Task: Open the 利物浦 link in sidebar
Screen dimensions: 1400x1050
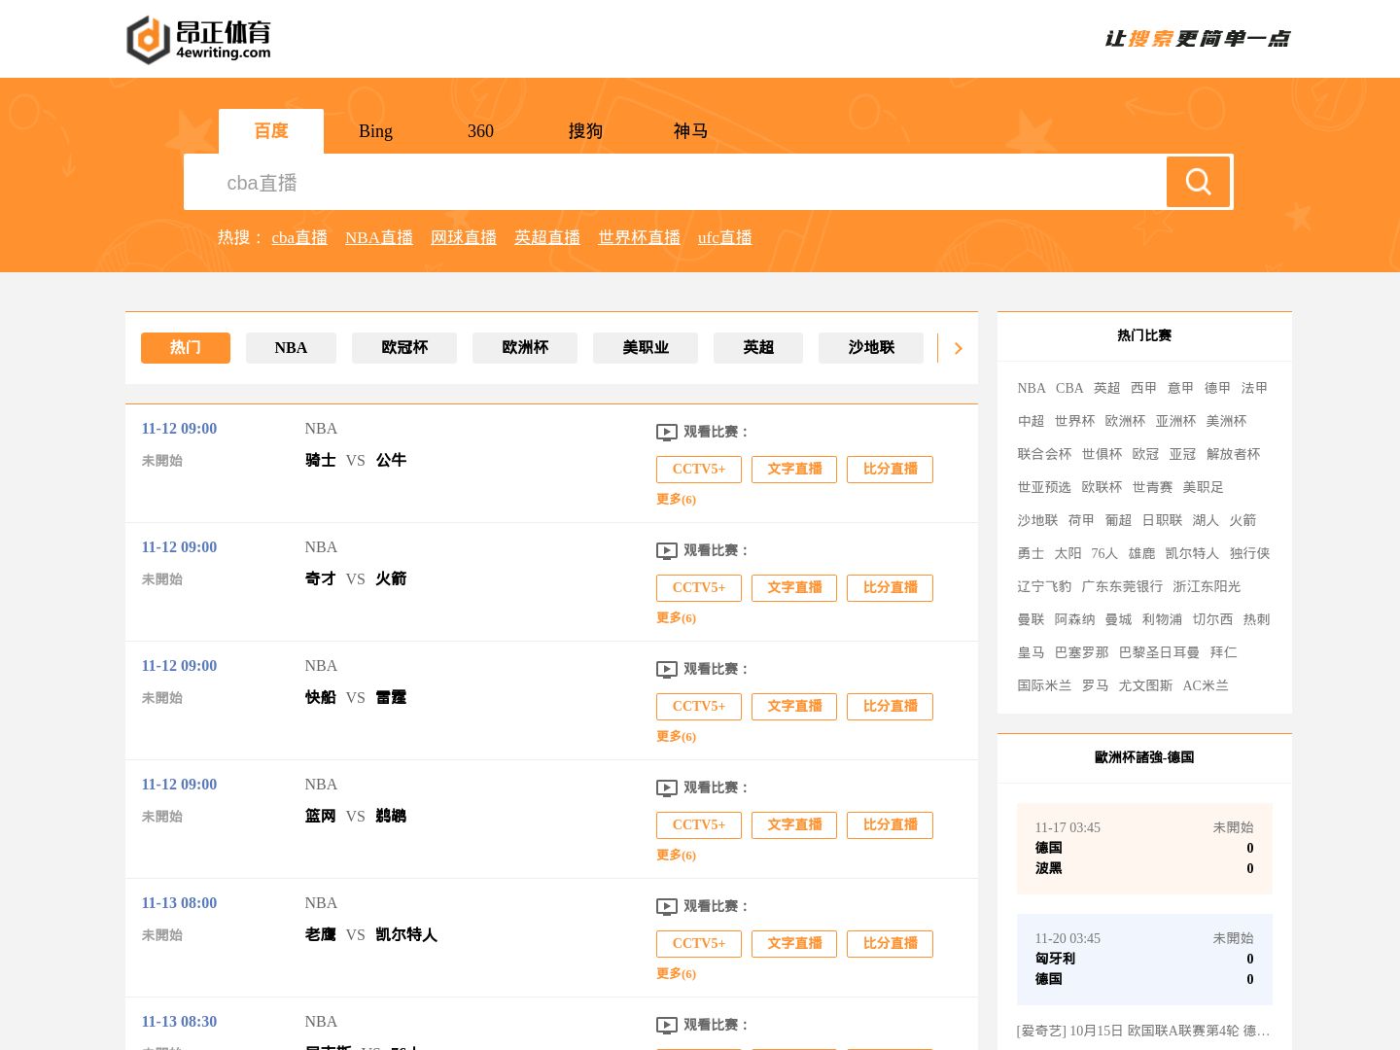Action: (x=1162, y=619)
